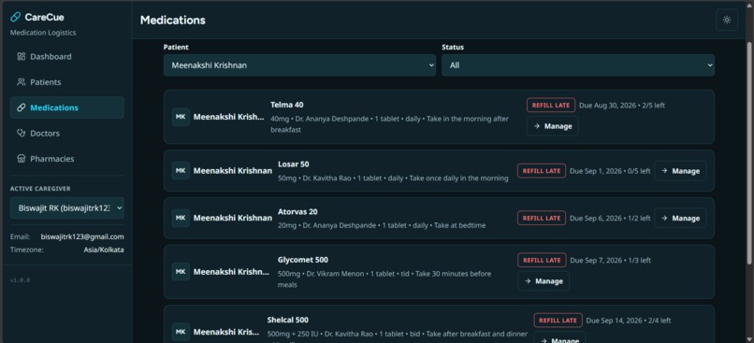
Task: Click the Dashboard grid icon
Action: point(22,57)
